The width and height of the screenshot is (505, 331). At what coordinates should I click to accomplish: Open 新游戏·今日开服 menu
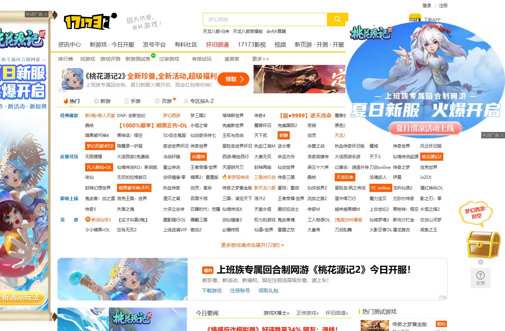(x=112, y=44)
